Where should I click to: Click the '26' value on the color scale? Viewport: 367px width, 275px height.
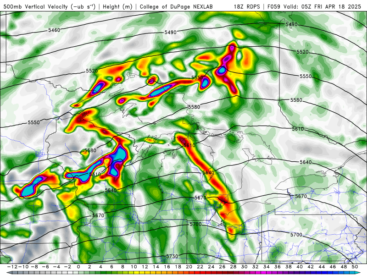pos(222,267)
